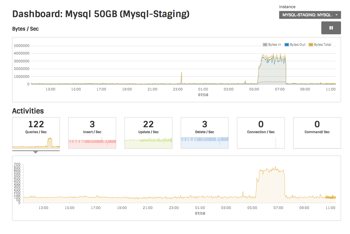This screenshot has height=234, width=350.
Task: Click the Dashboard: Mysql 50GB title
Action: (101, 14)
